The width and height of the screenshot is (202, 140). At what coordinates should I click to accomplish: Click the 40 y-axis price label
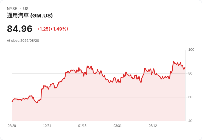tap(190, 121)
